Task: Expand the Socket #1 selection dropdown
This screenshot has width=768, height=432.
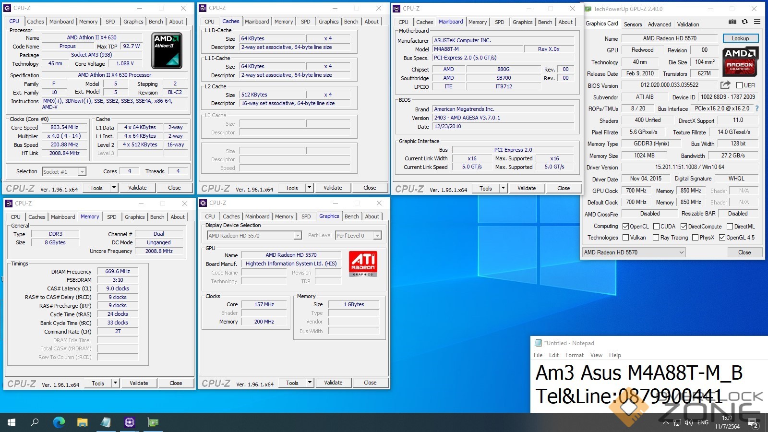Action: pos(82,172)
